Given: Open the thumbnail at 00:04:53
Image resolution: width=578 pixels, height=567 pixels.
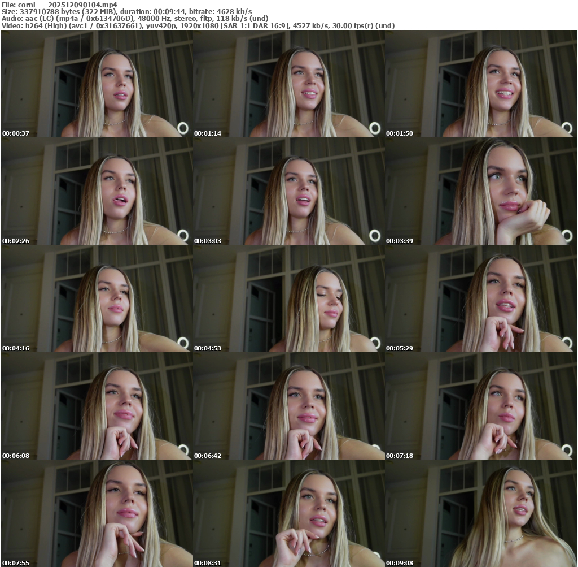Looking at the screenshot, I should [288, 298].
